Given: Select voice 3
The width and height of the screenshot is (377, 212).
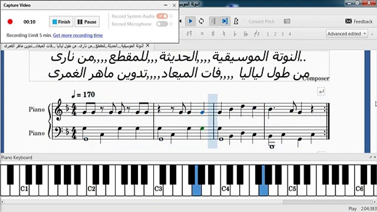Looking at the screenshot, I should click(282, 34).
